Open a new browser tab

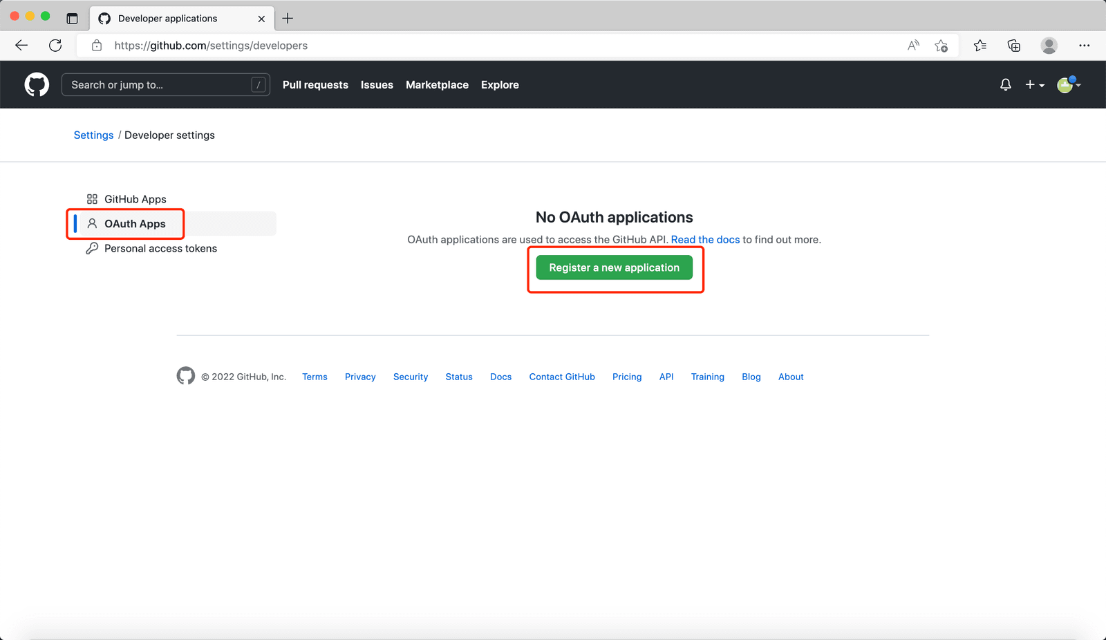[x=288, y=19]
